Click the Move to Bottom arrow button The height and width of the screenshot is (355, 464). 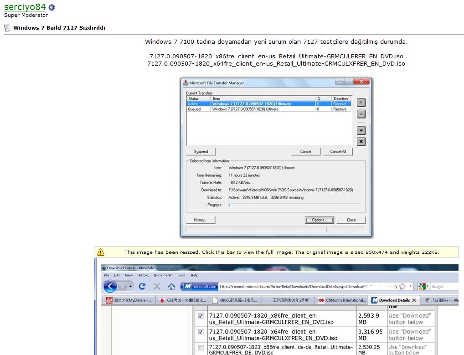point(361,142)
